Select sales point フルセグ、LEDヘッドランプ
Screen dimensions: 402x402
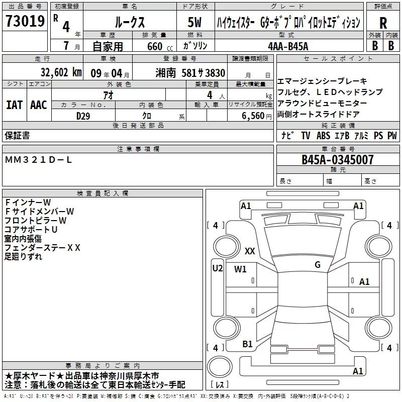[330, 92]
